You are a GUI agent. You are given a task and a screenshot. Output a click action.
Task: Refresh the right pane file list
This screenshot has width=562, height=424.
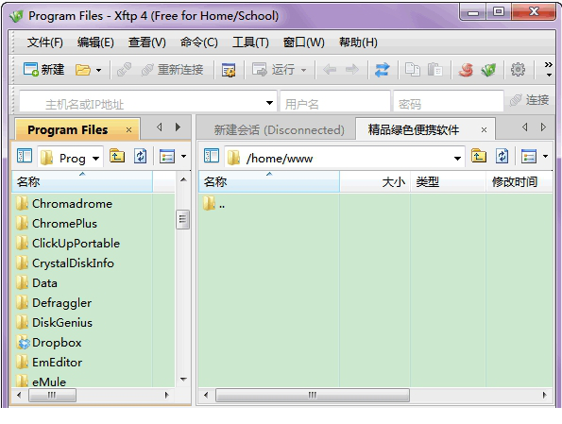pos(502,156)
